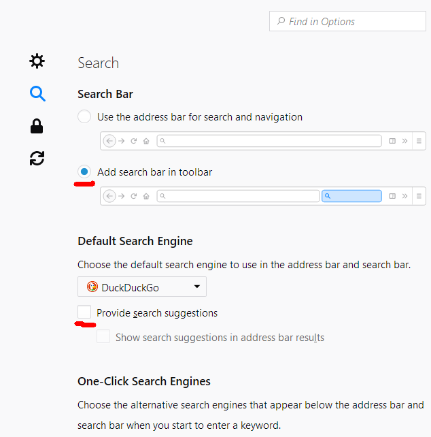Viewport: 431px width, 437px height.
Task: Click the blue search box in toolbar preview
Action: [351, 196]
